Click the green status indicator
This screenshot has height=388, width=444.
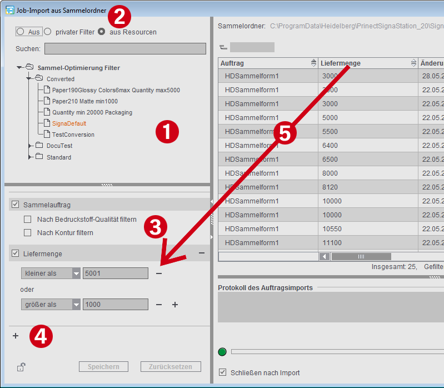[x=222, y=352]
